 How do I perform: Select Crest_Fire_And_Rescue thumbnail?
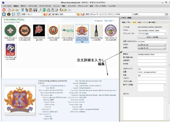pos(53,32)
